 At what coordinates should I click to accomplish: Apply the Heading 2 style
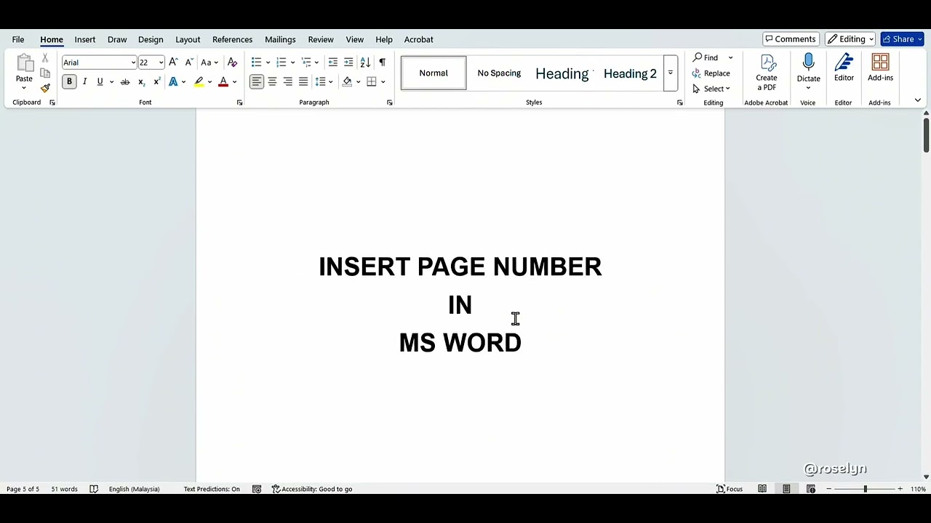coord(630,73)
